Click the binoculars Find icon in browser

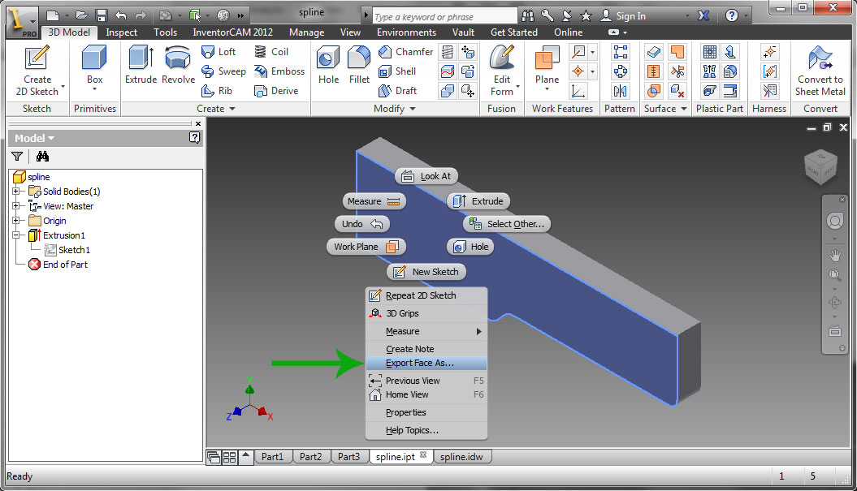[42, 157]
